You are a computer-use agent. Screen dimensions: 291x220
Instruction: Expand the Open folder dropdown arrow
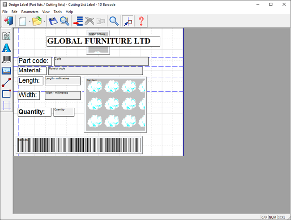coord(44,21)
